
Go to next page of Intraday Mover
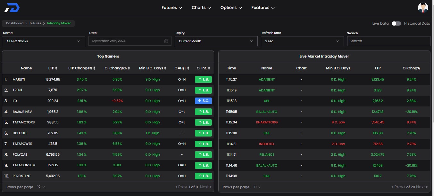[422, 187]
